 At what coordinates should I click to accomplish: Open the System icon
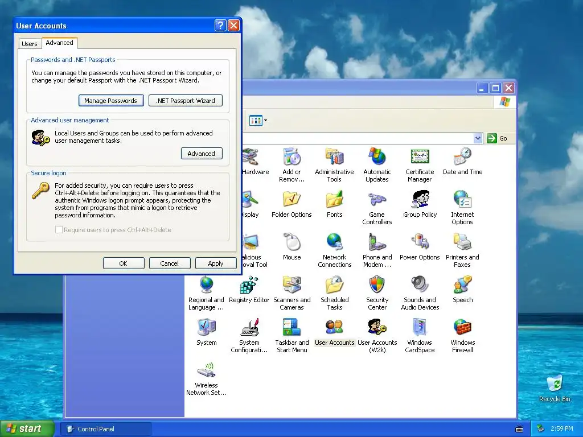206,328
